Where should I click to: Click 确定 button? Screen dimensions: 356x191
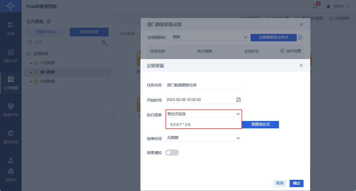(296, 183)
